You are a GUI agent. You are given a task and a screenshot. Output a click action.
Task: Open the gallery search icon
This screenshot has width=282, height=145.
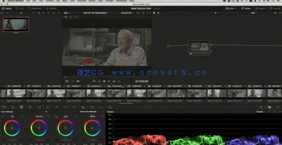48,13
